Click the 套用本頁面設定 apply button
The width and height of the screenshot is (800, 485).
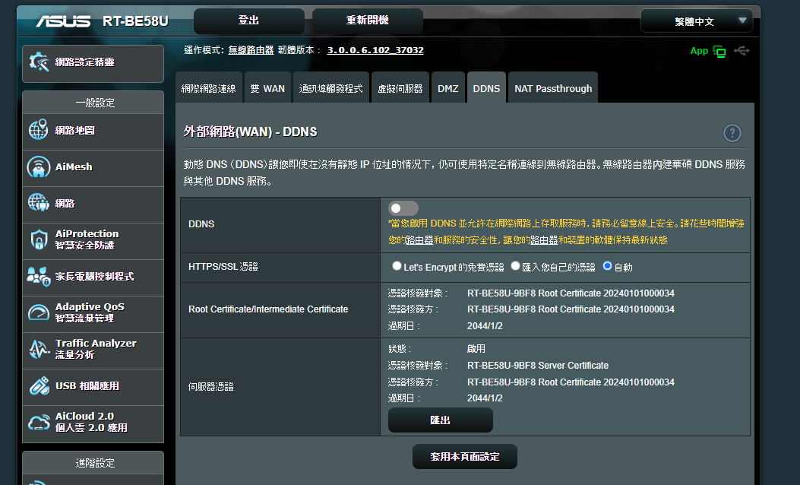point(465,456)
